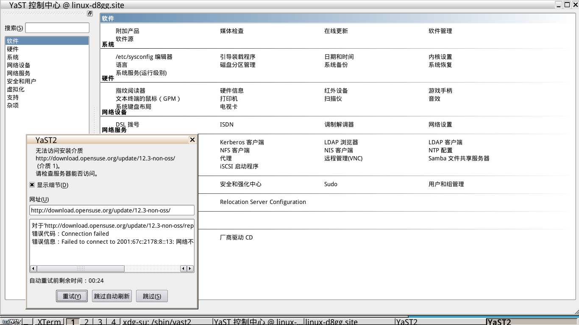Open 指纹阅读器 module

(x=131, y=91)
